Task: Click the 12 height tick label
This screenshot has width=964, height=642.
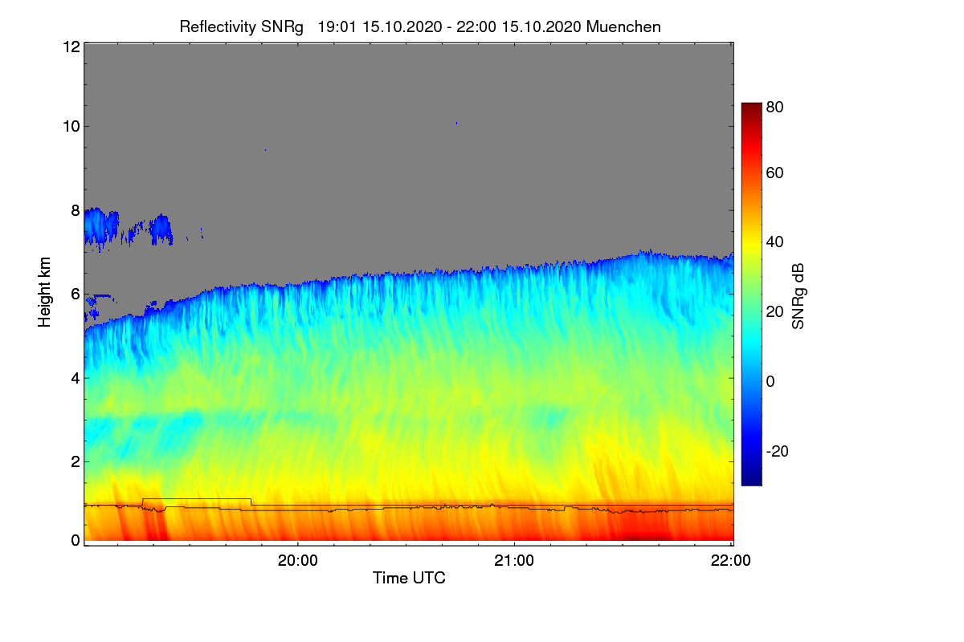Action: [71, 47]
